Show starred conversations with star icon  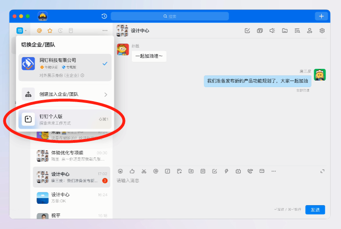coord(50,30)
